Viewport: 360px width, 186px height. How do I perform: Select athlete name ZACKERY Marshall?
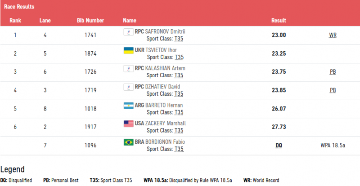166,124
